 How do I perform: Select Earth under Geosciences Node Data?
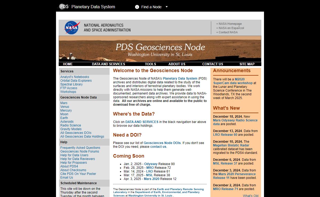pyautogui.click(x=64, y=118)
